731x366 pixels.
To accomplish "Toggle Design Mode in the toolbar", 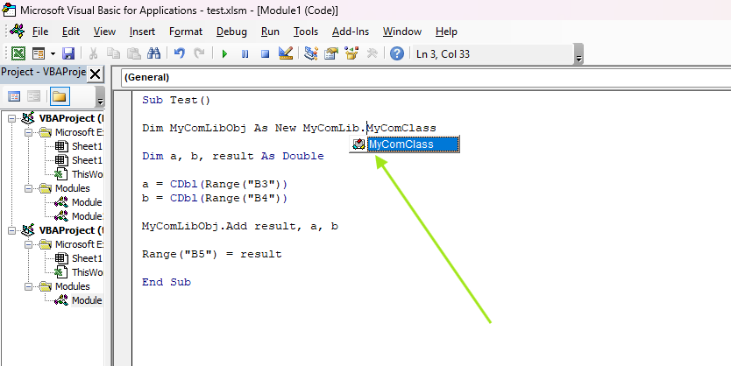I will click(x=286, y=53).
